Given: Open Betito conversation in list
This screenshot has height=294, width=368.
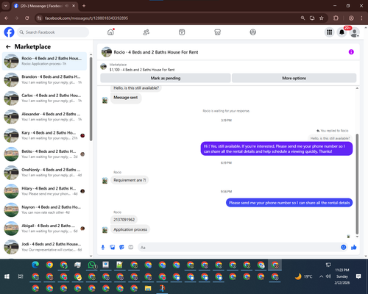Looking at the screenshot, I should [x=44, y=154].
